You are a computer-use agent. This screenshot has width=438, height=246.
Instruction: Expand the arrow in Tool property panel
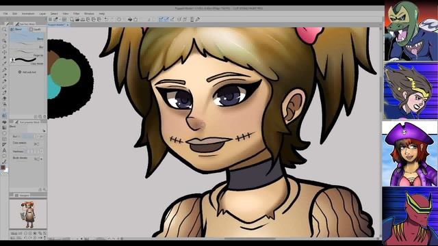click(x=44, y=131)
